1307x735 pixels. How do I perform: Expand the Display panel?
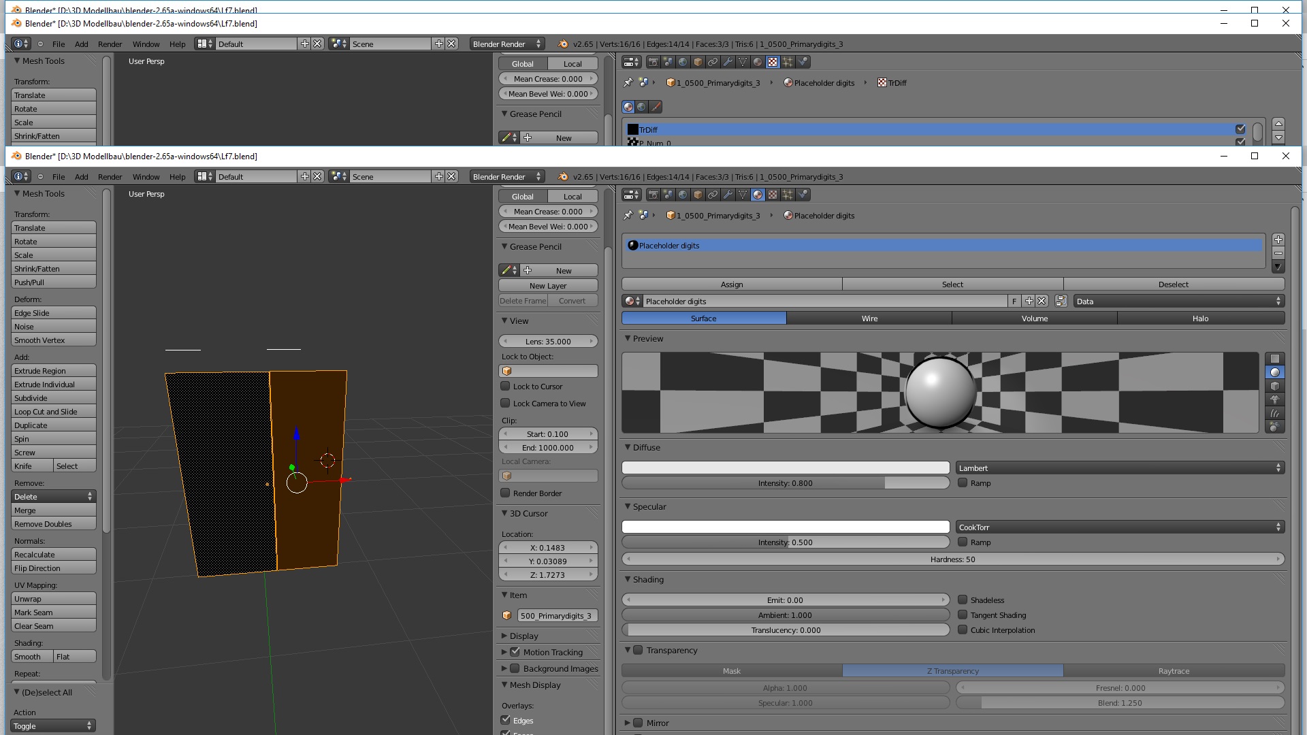[x=523, y=636]
